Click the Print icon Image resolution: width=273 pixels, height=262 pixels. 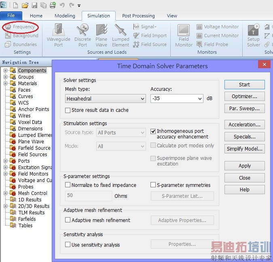53,5
